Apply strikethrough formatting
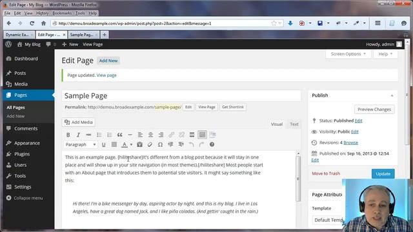The image size is (413, 232). click(88, 135)
